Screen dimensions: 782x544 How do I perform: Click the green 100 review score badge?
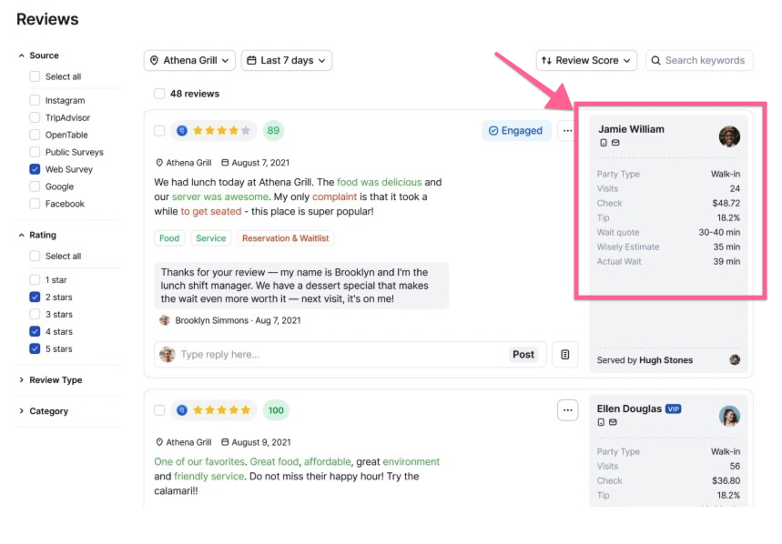(x=276, y=410)
